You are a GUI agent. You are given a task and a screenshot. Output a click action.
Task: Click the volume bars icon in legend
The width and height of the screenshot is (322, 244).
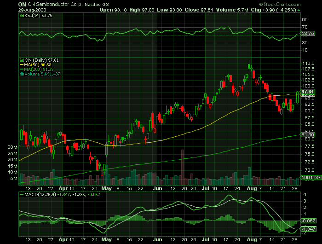coord(22,74)
